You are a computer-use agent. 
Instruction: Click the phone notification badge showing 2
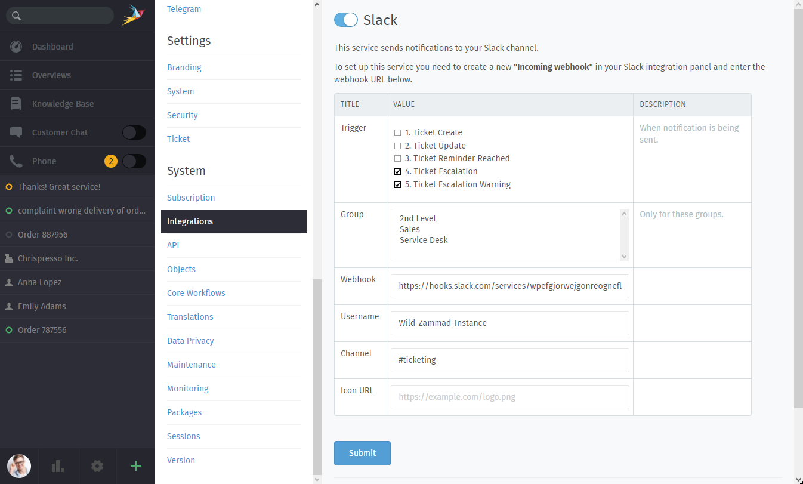[x=110, y=161]
